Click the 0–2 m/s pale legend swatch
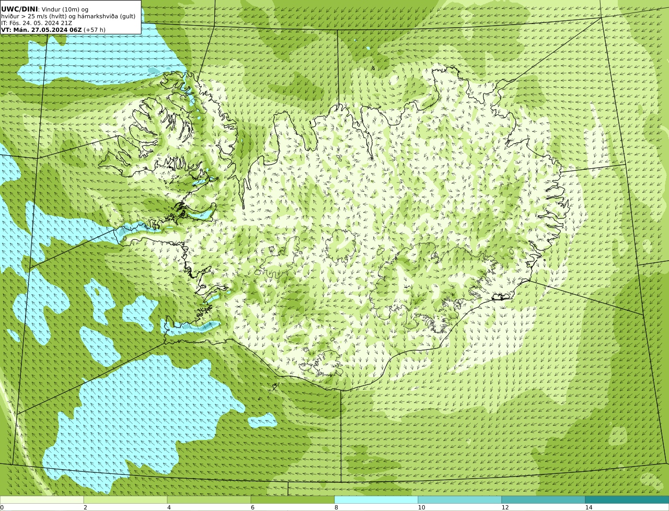Image resolution: width=669 pixels, height=511 pixels. 42,500
